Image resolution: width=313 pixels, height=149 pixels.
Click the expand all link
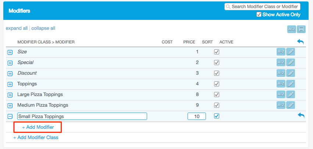coord(17,28)
